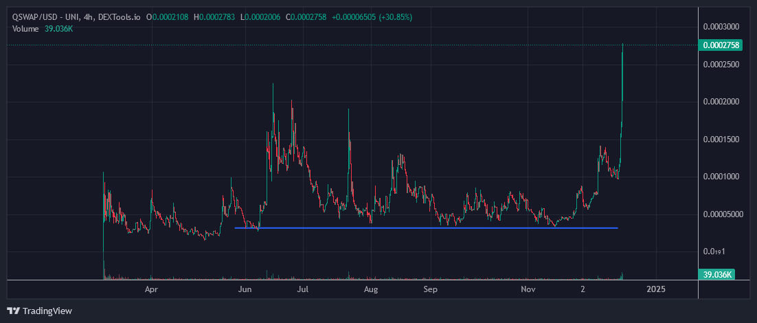The image size is (757, 323).
Task: Click the open value O0.0002108
Action: 168,17
